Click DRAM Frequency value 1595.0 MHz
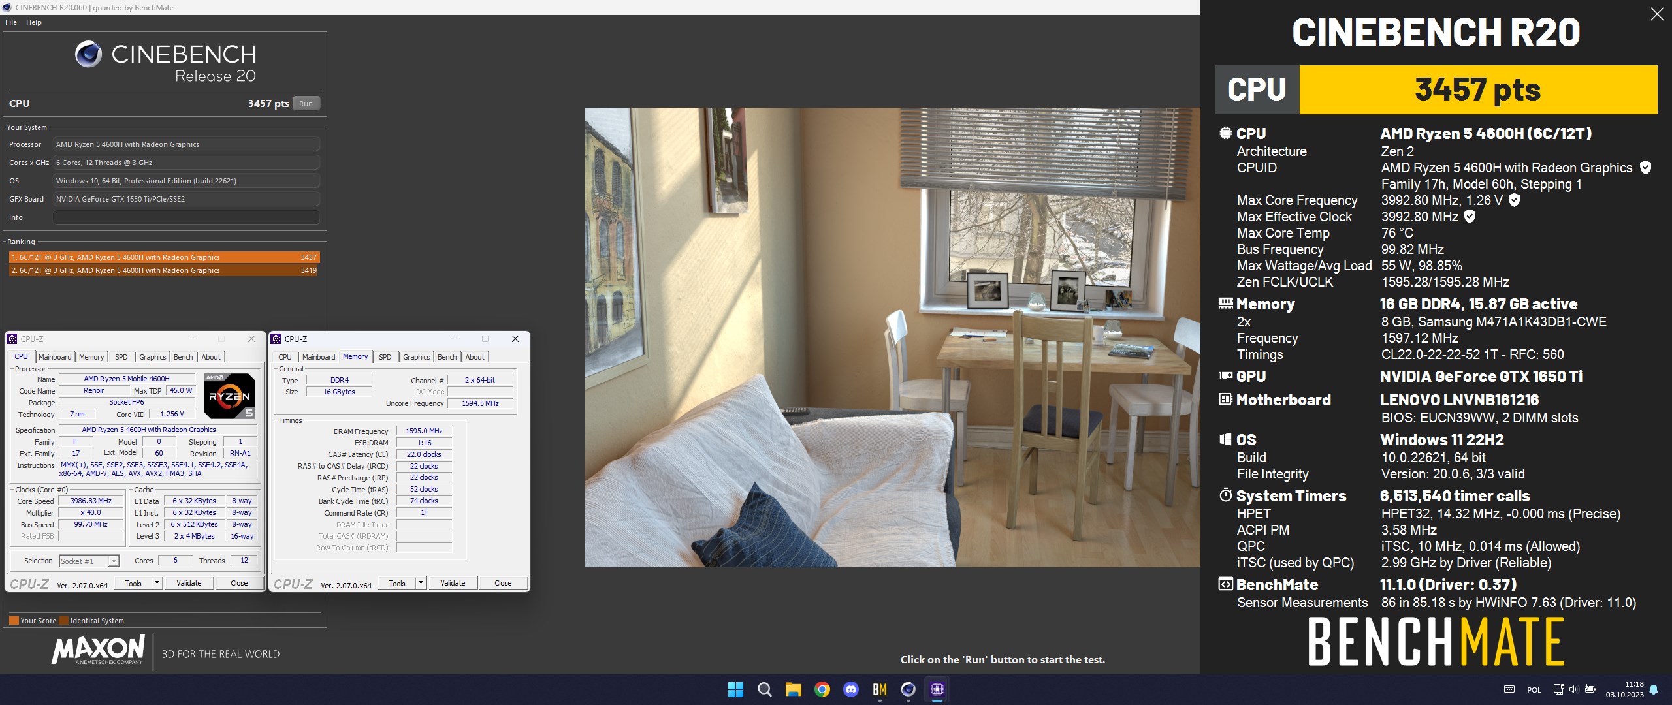This screenshot has height=705, width=1672. point(424,431)
